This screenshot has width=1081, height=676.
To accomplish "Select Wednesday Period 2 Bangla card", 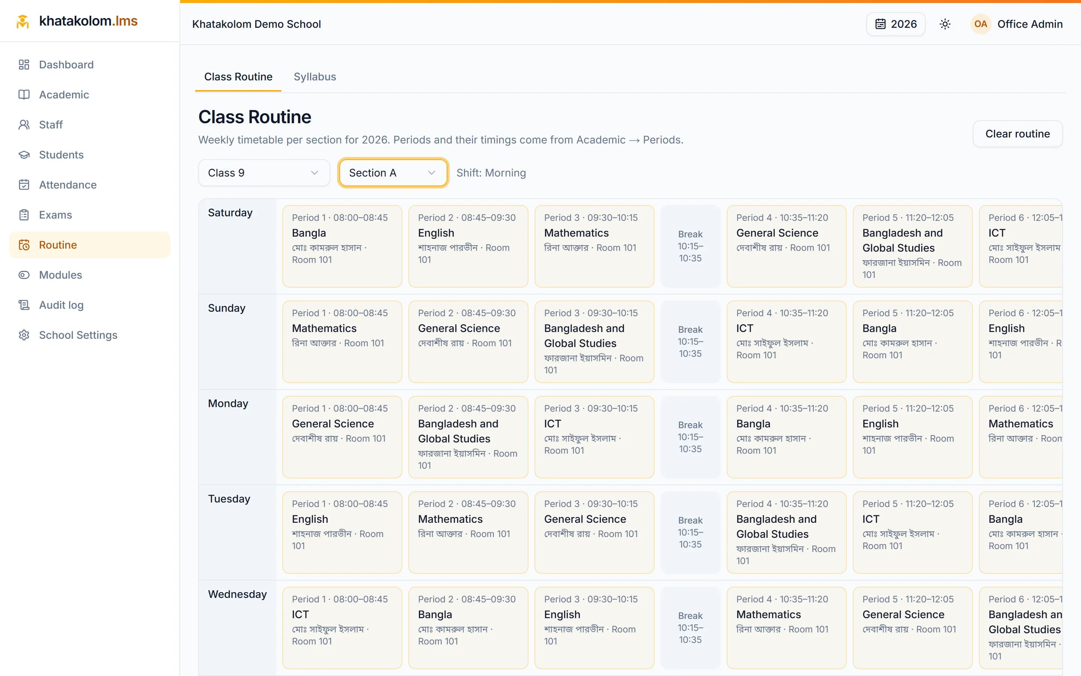I will coord(468,628).
